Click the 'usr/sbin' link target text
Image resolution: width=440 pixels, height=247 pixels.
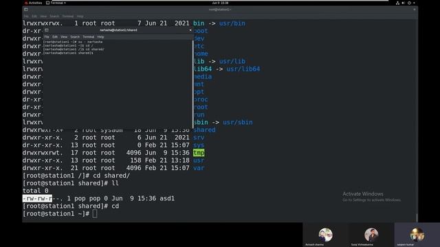[238, 122]
